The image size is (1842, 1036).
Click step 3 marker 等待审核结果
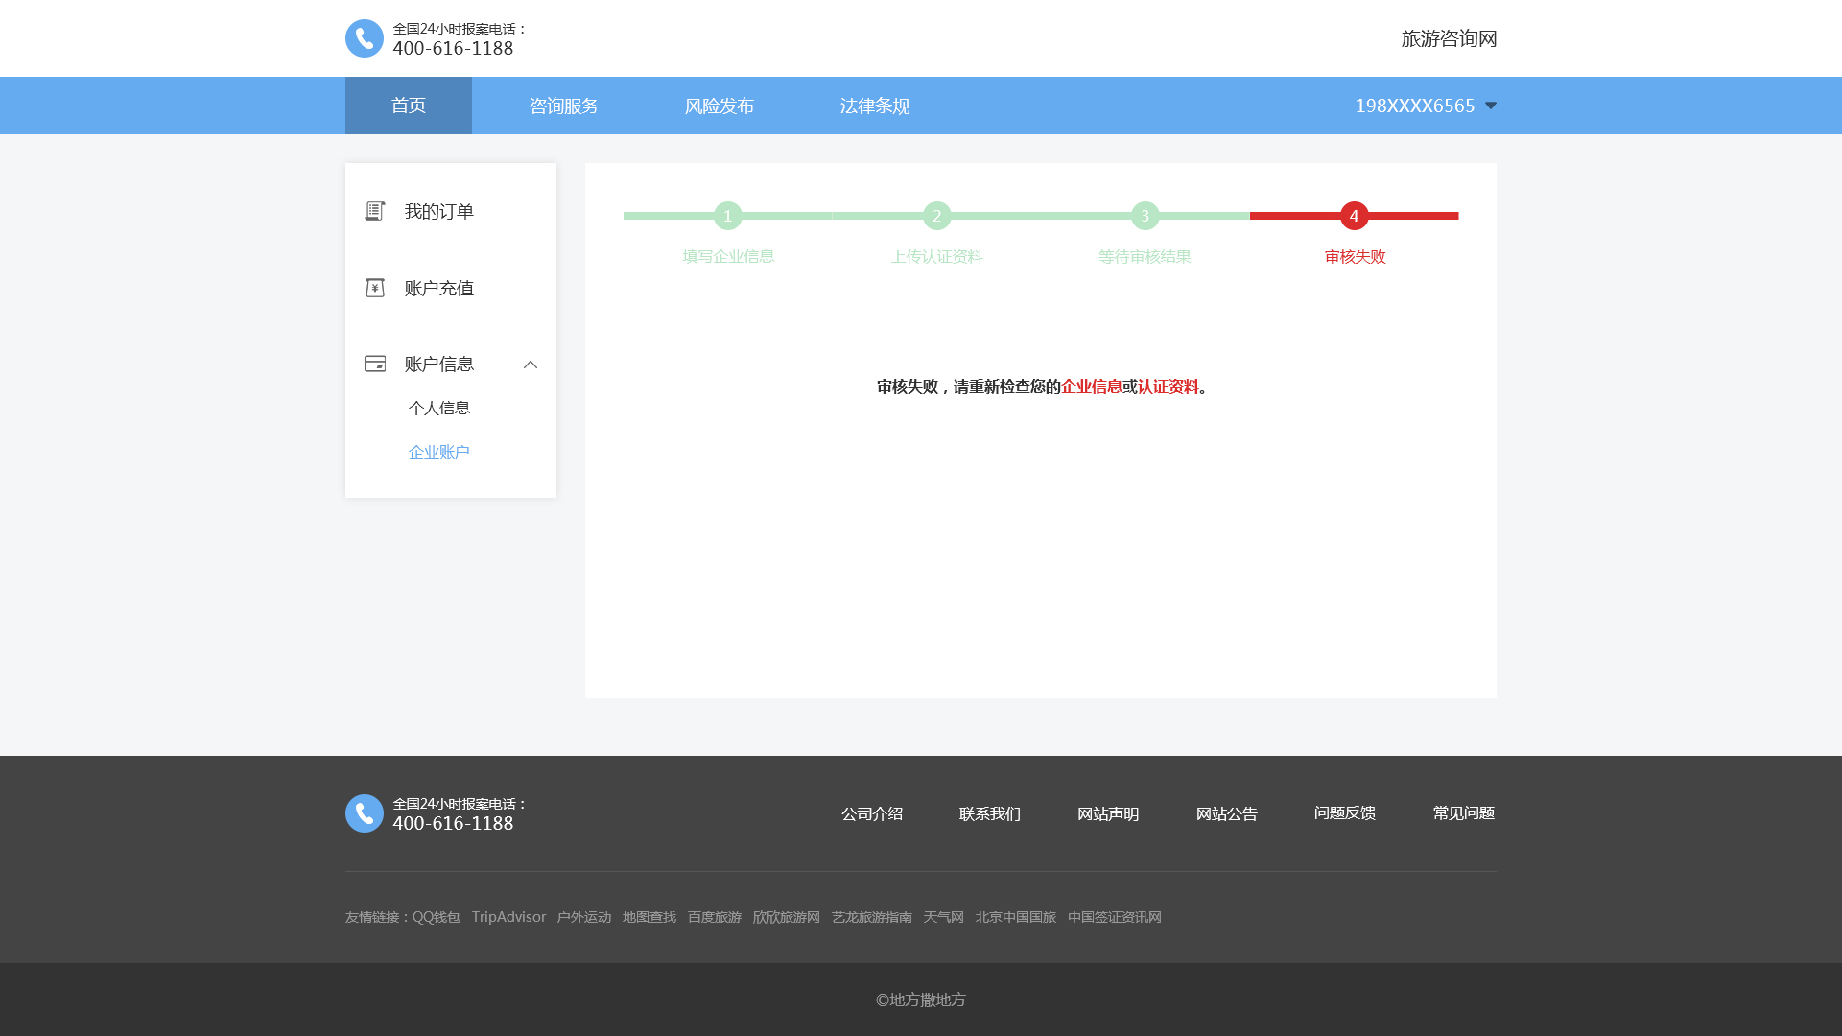pos(1145,216)
